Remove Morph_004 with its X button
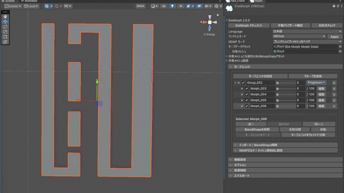344x193 pixels. 334,94
